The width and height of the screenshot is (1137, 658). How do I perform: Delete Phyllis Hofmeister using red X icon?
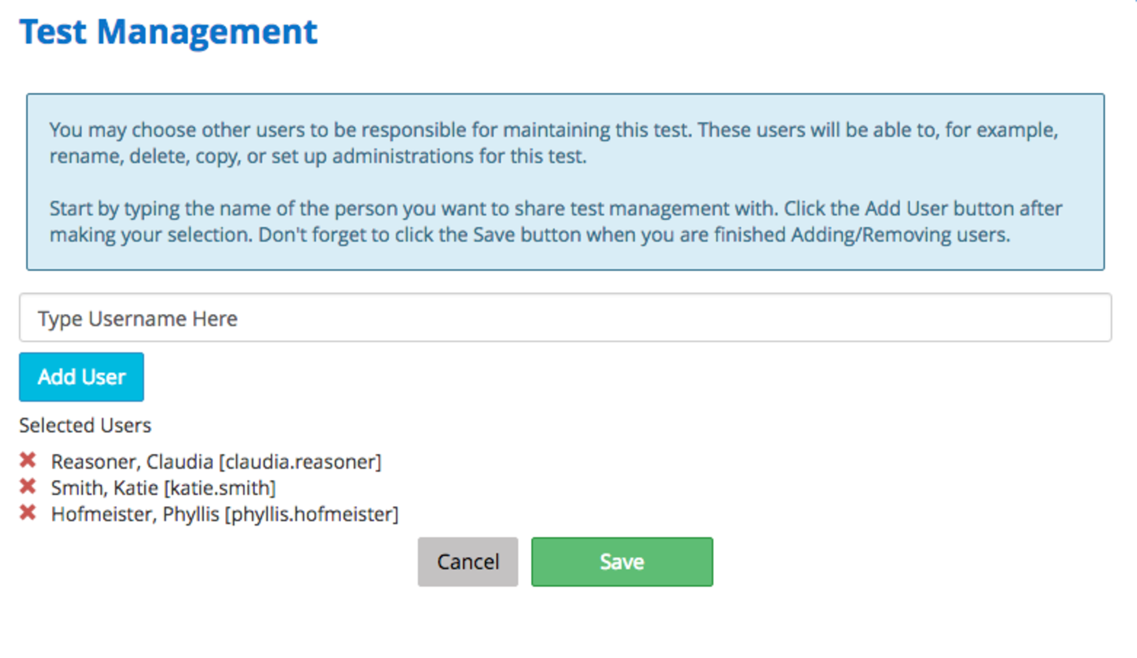pos(28,513)
